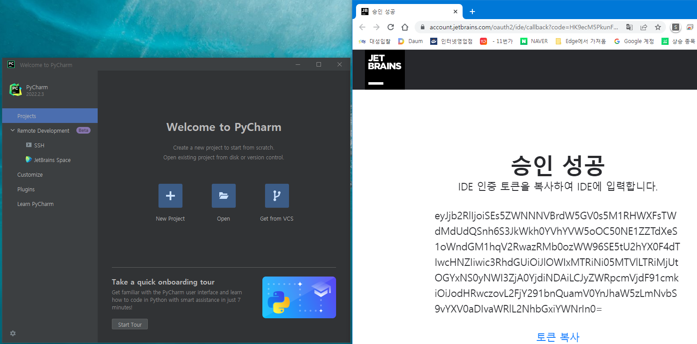Click the JetBrains Space logo icon
Screen dimensions: 697x344
pyautogui.click(x=29, y=159)
